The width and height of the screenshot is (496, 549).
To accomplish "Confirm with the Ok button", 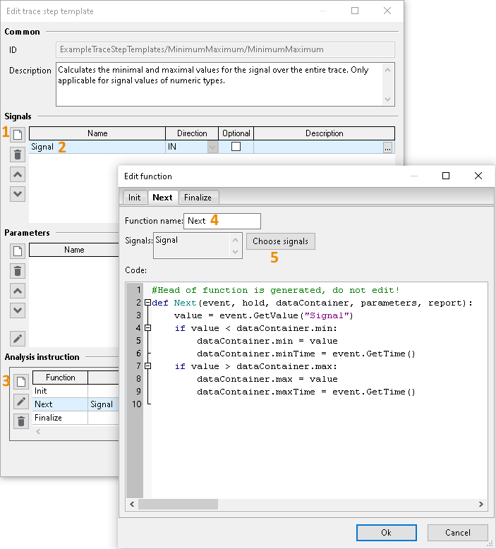I will tap(387, 533).
